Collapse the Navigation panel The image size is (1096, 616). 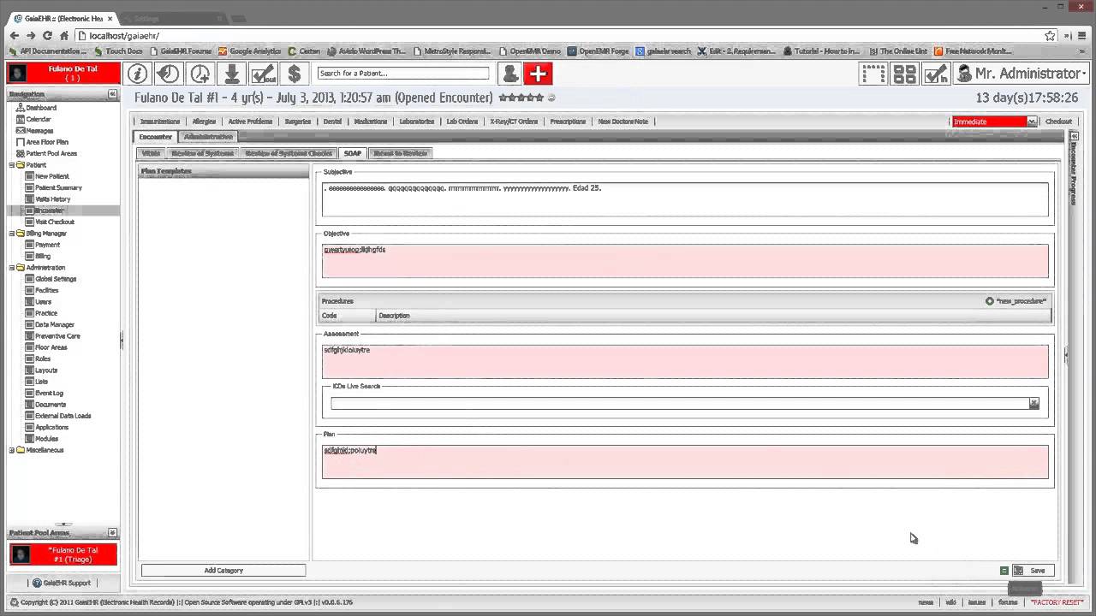112,93
